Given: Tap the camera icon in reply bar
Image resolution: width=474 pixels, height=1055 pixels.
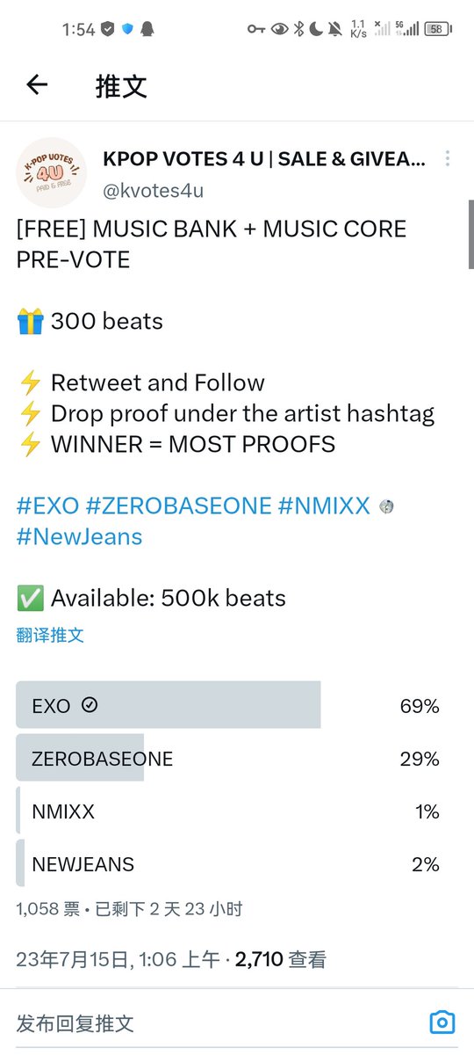Looking at the screenshot, I should click(x=442, y=1022).
